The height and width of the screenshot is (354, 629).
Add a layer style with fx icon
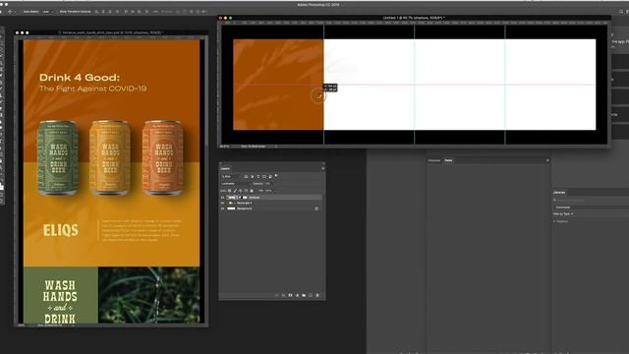(283, 295)
